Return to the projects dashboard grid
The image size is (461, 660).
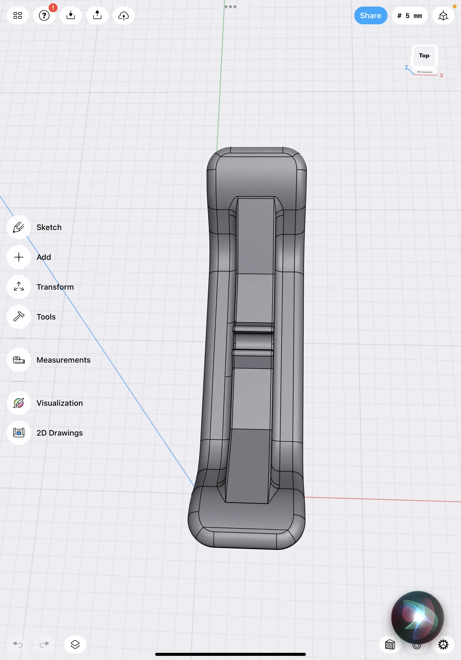pyautogui.click(x=17, y=15)
